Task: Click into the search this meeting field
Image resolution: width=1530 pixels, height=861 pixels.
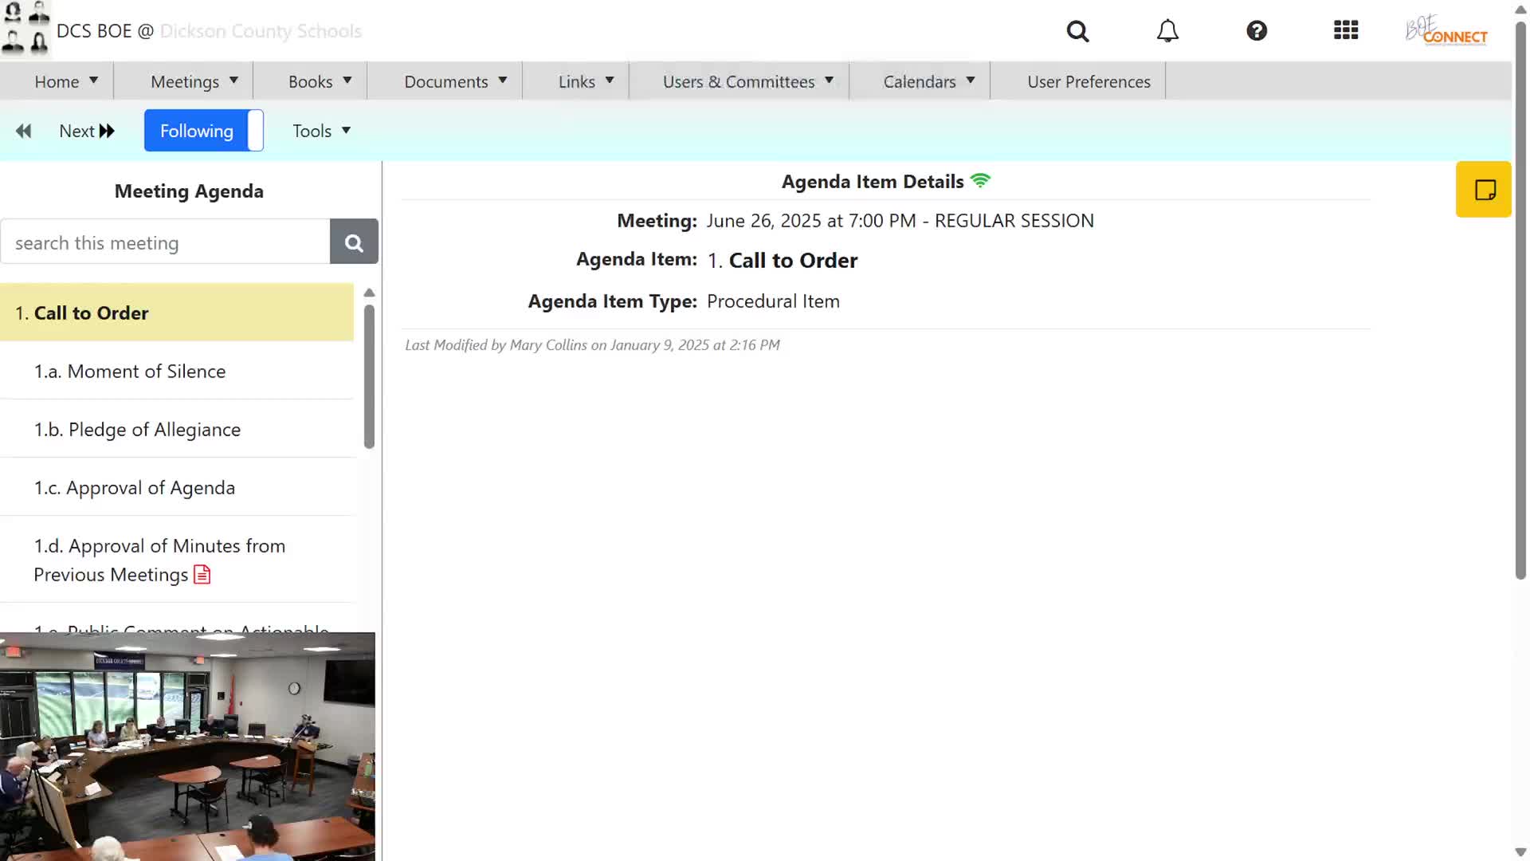Action: click(166, 242)
